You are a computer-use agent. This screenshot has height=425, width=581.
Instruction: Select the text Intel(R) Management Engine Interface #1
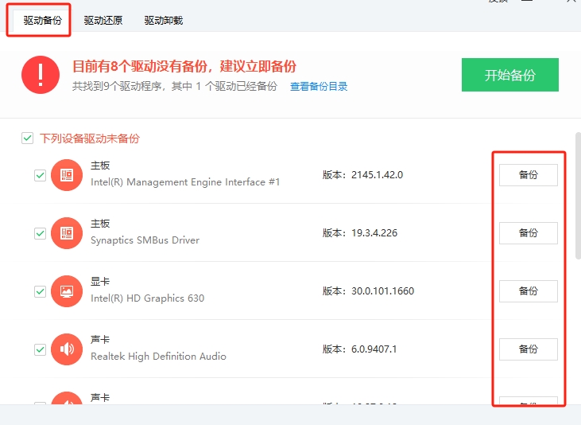185,182
